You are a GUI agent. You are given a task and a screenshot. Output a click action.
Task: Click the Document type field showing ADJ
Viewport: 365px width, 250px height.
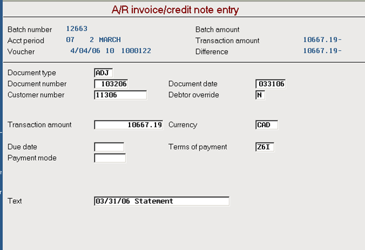click(103, 73)
